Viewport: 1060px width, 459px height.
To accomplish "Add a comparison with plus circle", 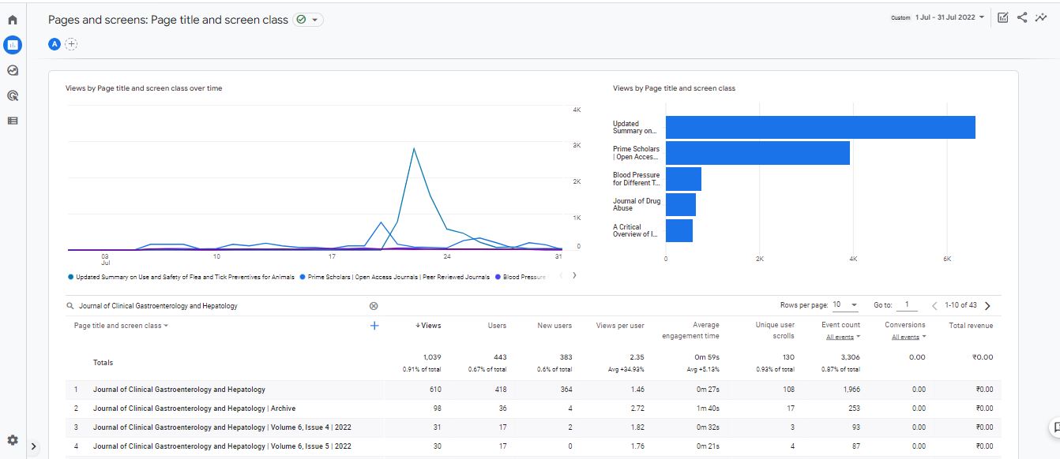I will click(72, 44).
